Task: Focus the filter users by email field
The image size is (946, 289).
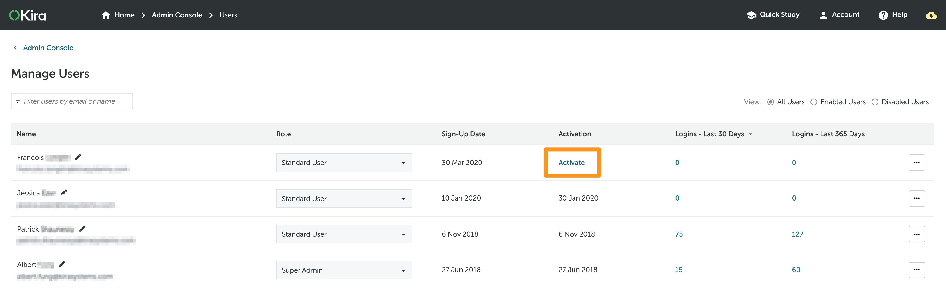Action: [x=72, y=101]
